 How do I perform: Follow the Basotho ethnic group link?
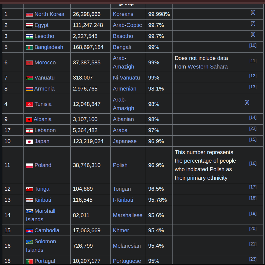123,36
